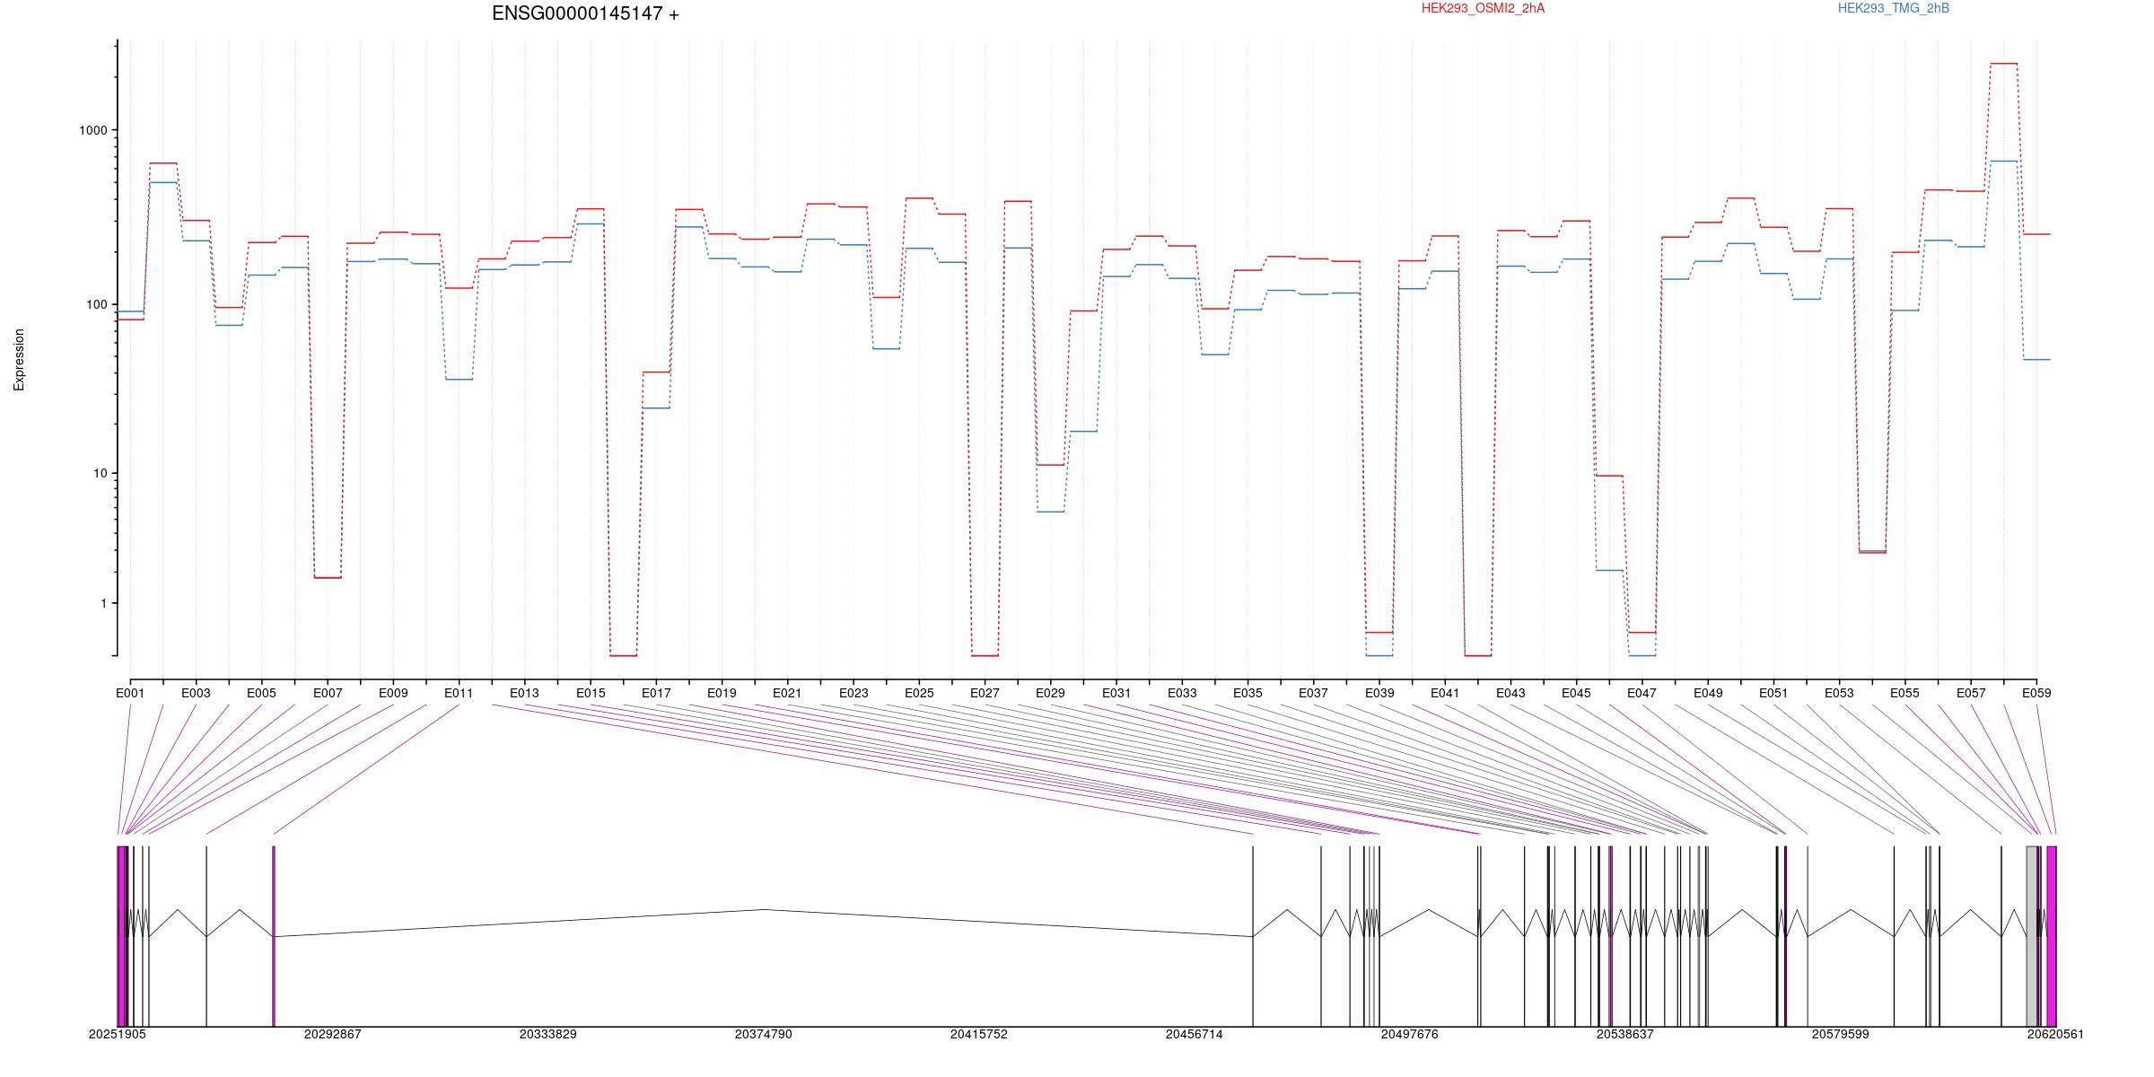Click the exon label E055
2154x1077 pixels.
[1904, 693]
